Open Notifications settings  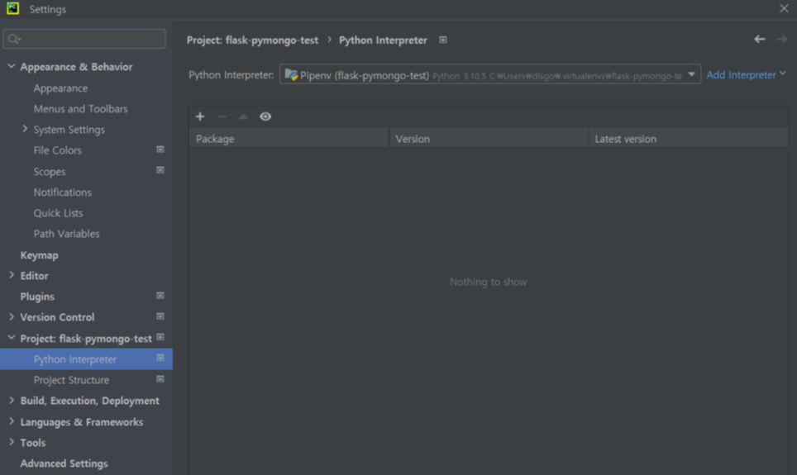[x=63, y=192]
